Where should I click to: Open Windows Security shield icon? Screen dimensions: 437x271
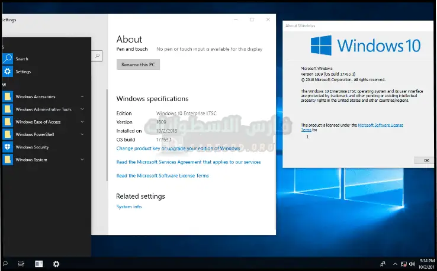pos(8,147)
